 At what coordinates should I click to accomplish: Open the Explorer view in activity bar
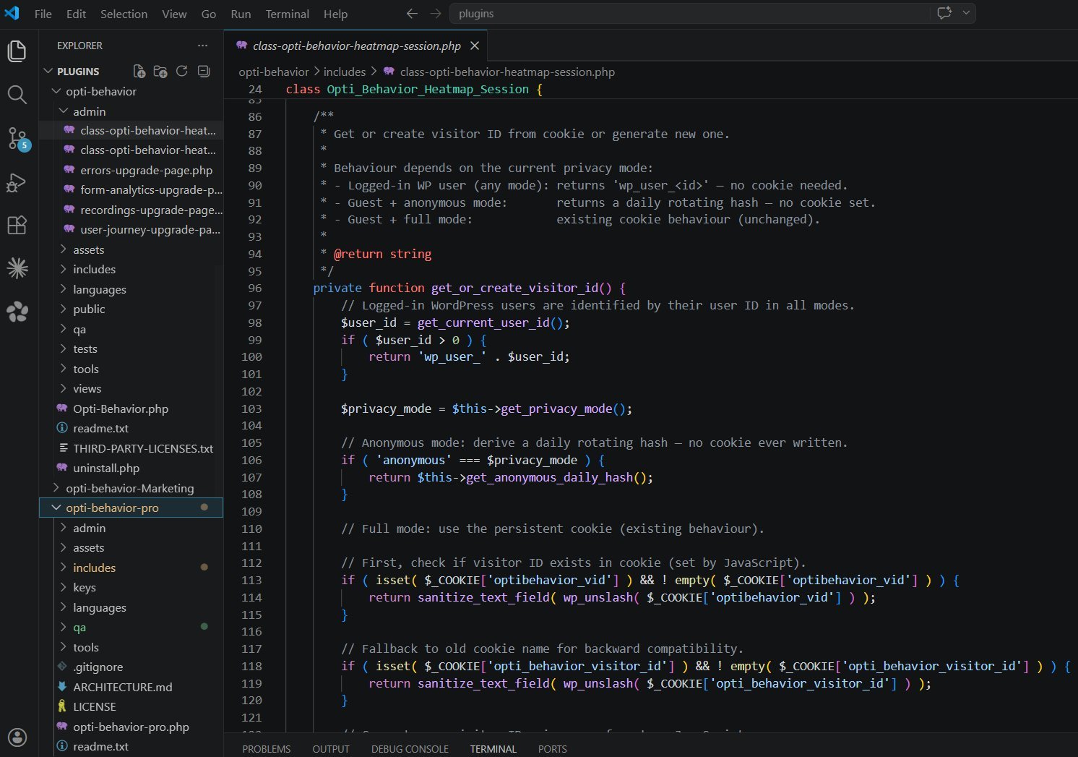[17, 51]
